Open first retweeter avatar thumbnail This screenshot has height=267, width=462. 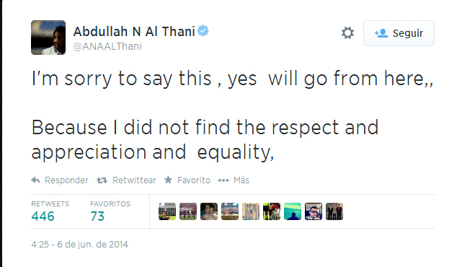(x=167, y=211)
